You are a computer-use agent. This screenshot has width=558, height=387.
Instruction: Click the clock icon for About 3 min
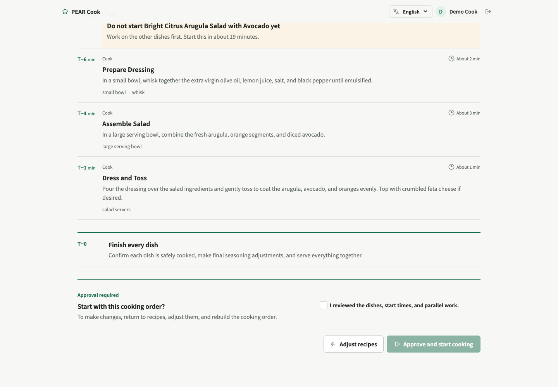pos(451,113)
